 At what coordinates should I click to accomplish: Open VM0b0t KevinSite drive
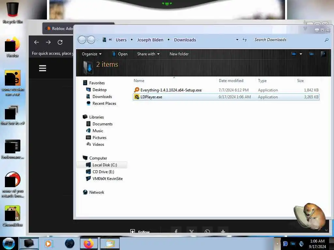click(107, 179)
